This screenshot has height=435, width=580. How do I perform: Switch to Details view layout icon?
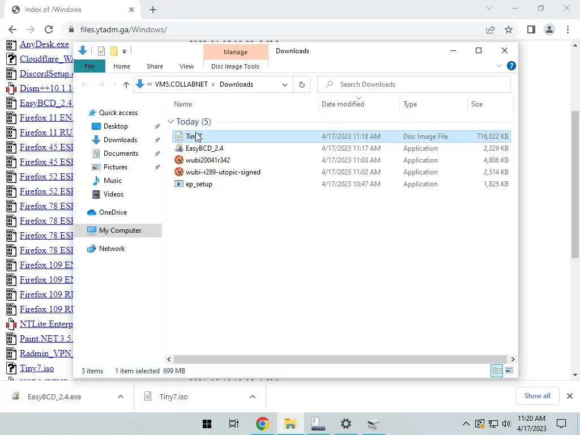[x=497, y=370]
